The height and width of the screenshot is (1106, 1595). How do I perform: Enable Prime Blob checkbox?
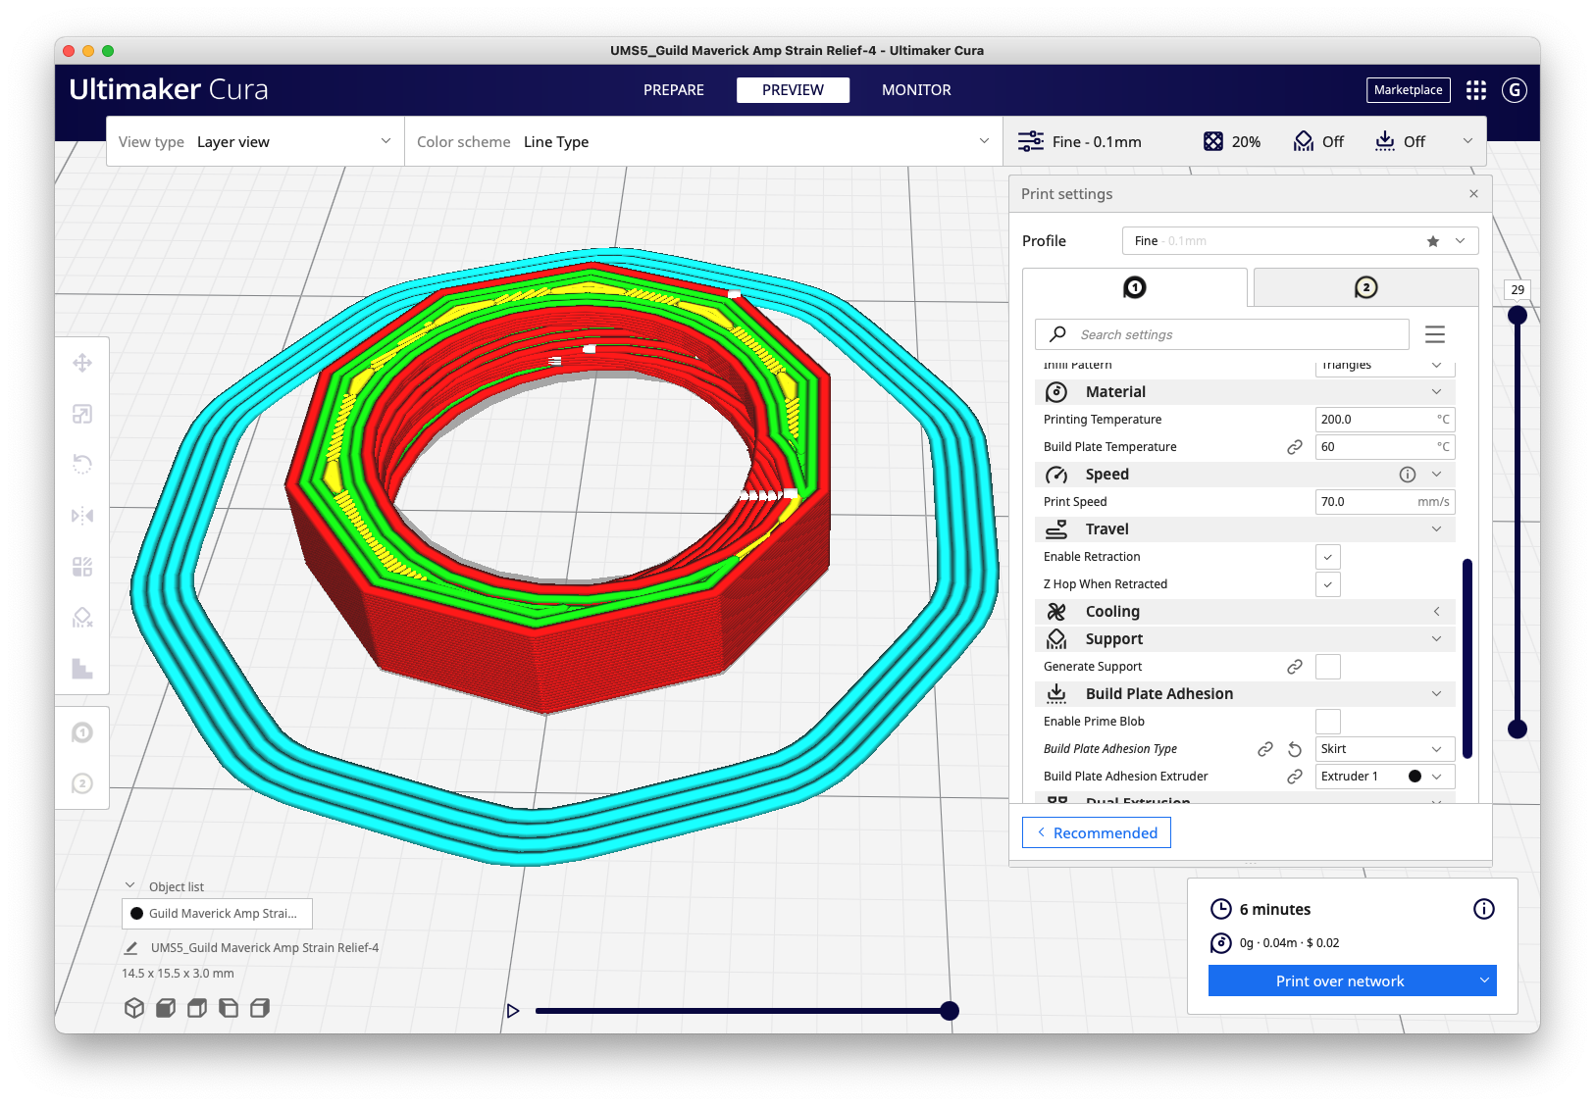(x=1327, y=722)
